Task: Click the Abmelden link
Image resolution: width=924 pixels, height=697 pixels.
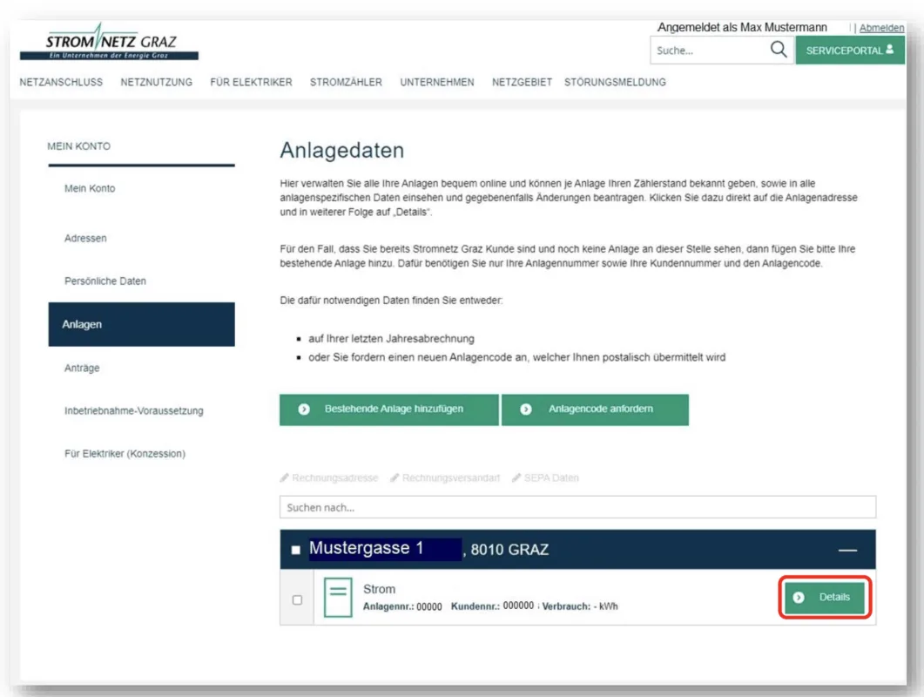Action: (x=881, y=28)
